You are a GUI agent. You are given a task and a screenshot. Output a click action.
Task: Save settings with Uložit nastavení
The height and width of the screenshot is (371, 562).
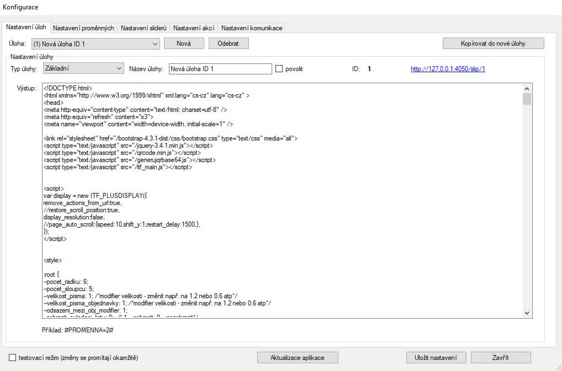coord(436,357)
